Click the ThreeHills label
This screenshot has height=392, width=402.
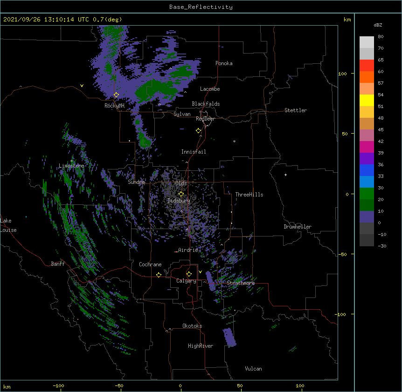pyautogui.click(x=249, y=195)
